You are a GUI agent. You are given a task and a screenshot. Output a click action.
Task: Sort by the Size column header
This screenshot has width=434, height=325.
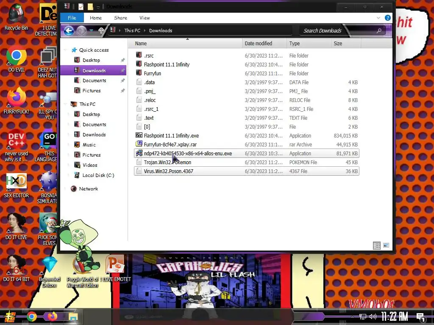pos(346,44)
